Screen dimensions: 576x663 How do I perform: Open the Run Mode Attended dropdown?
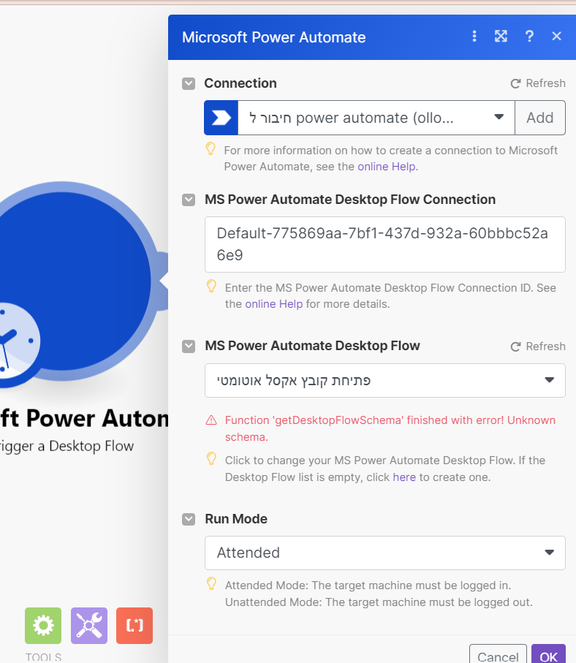[x=384, y=553]
